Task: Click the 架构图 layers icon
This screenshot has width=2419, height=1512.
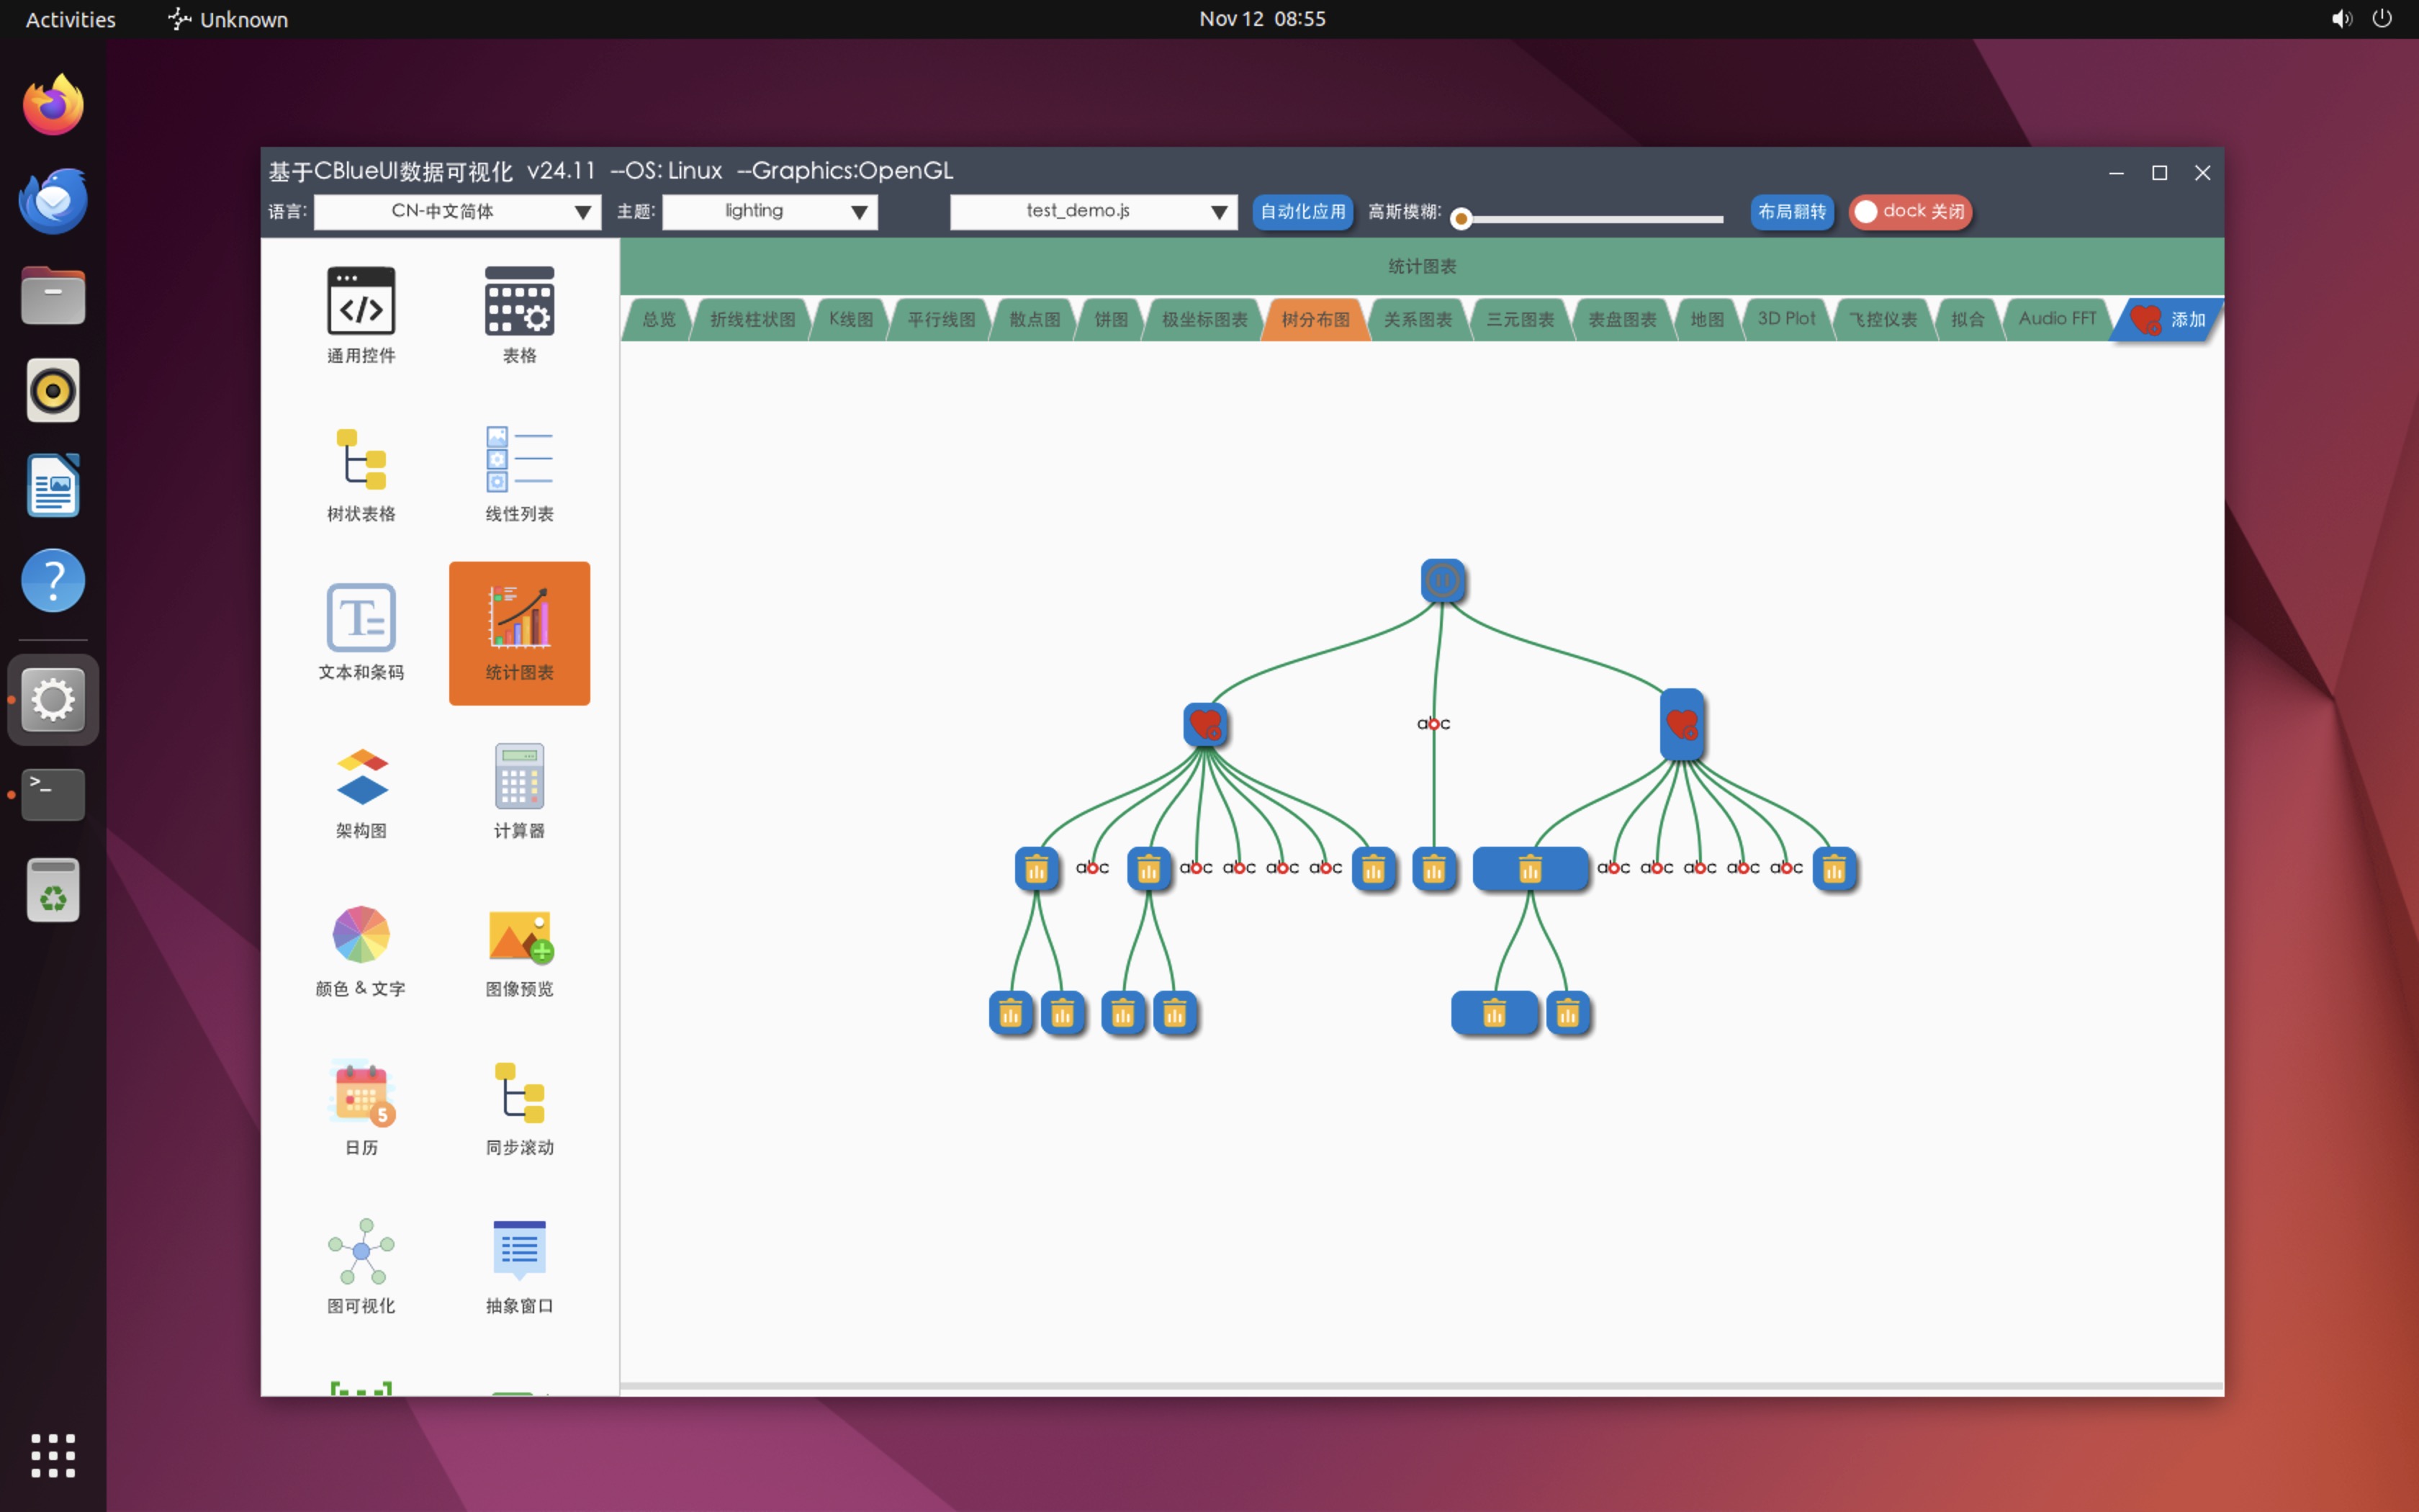Action: [361, 776]
